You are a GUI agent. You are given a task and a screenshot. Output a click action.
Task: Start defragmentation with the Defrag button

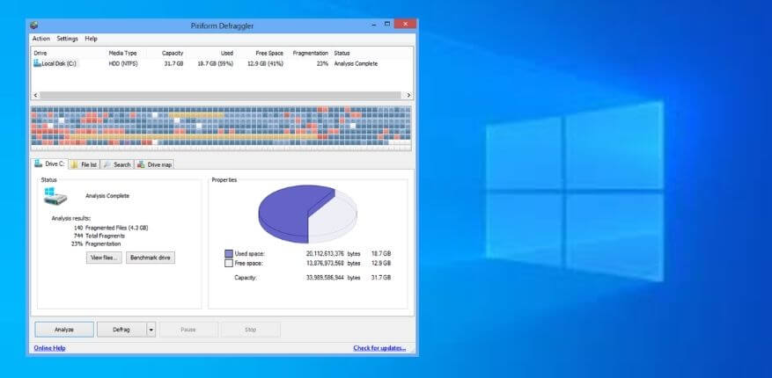click(121, 330)
